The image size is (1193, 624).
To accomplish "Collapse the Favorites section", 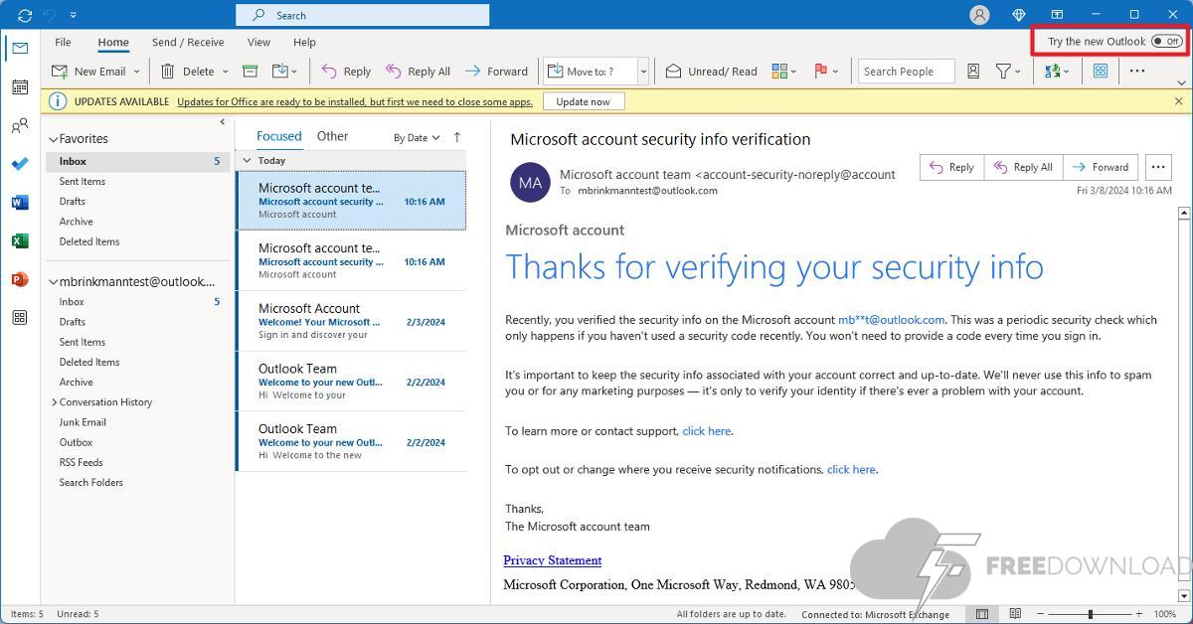I will (53, 139).
